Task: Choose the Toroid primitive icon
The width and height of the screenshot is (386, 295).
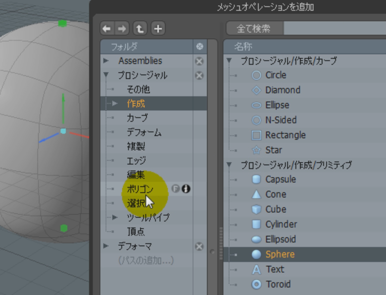Action: tap(256, 284)
